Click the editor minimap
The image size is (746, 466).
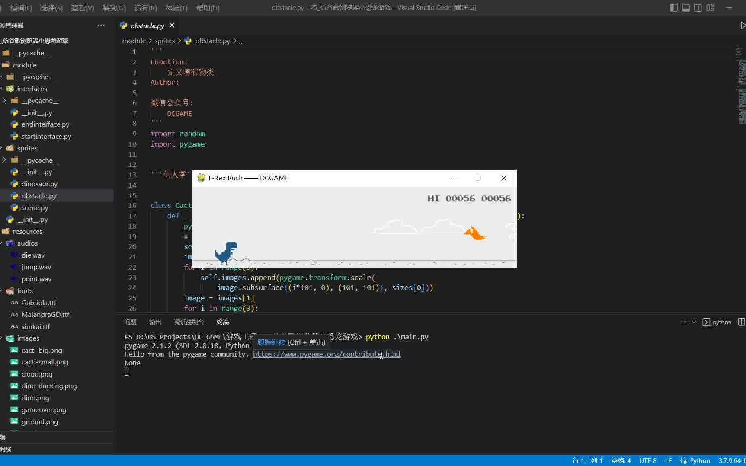point(741,86)
